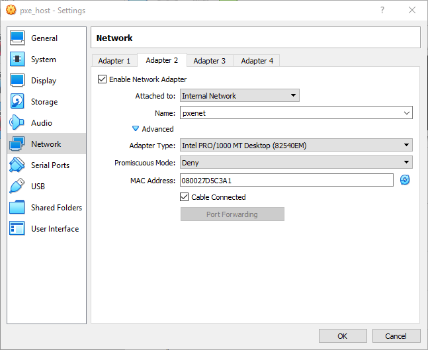This screenshot has width=428, height=350.
Task: Open the Attached to dropdown
Action: [x=239, y=95]
